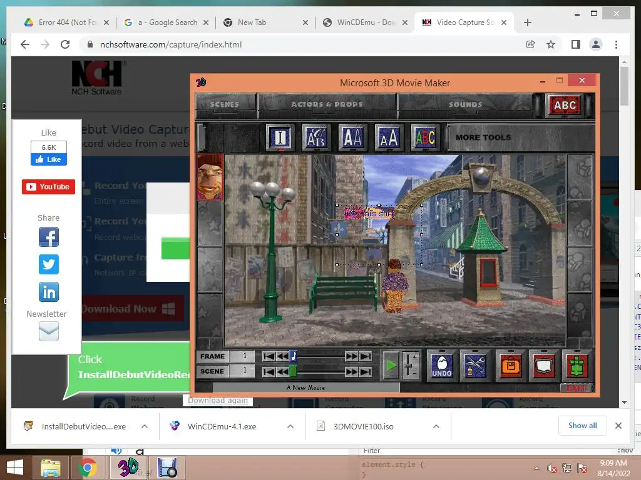Click the address bar URL
This screenshot has width=641, height=480.
pos(171,44)
